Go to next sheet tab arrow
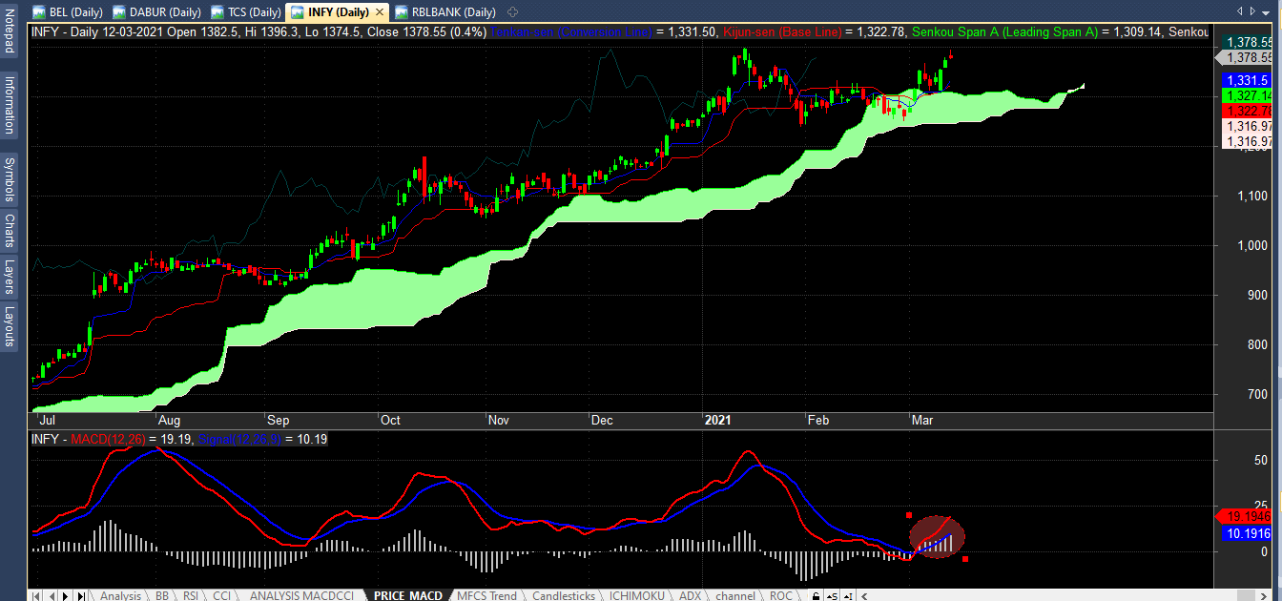 (x=65, y=595)
